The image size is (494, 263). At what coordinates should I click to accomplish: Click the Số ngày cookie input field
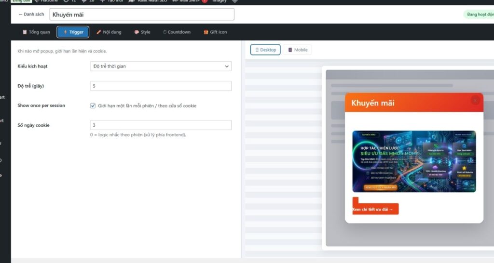coord(161,125)
